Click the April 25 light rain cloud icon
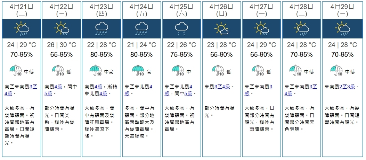The height and width of the screenshot is (160, 366). click(x=181, y=29)
